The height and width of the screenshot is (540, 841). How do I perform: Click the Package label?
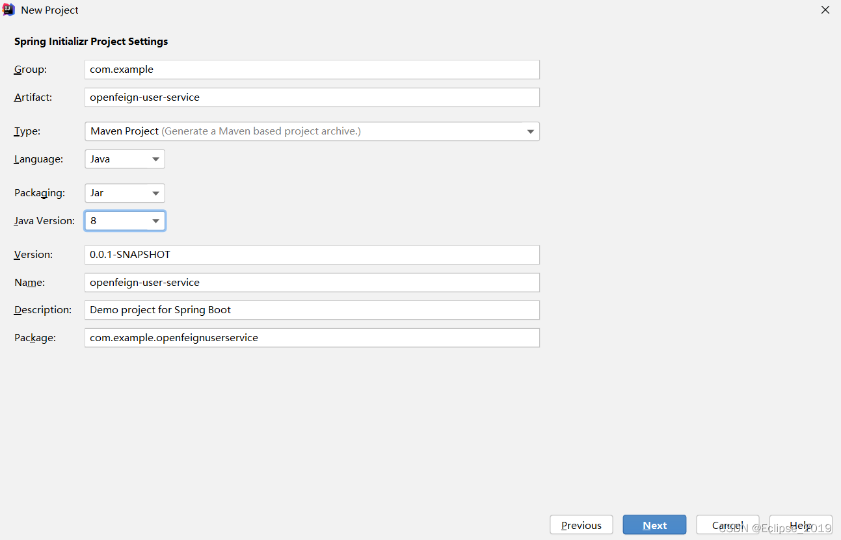35,338
